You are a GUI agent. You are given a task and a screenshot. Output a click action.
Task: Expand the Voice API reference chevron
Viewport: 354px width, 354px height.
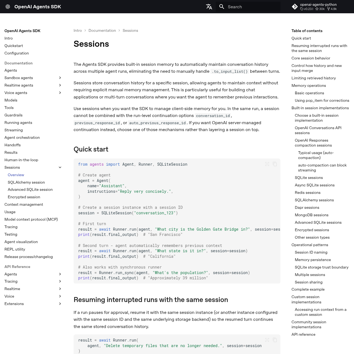pos(60,296)
